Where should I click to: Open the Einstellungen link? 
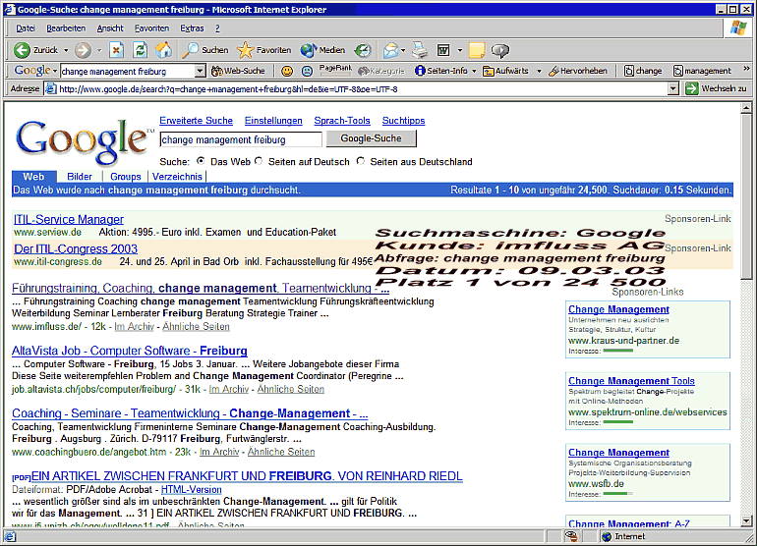pyautogui.click(x=273, y=121)
